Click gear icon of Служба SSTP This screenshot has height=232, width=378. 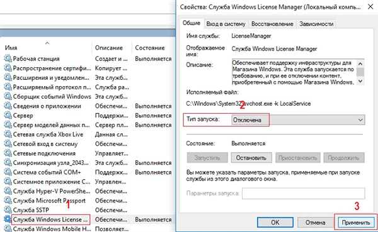point(8,210)
